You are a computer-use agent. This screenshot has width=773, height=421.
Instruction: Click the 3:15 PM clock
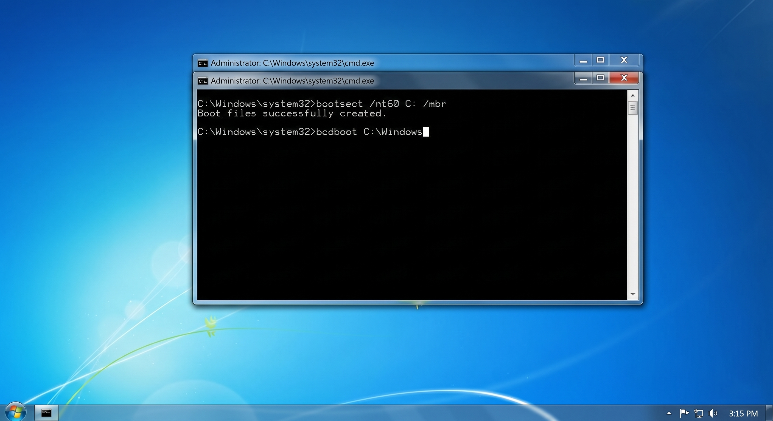click(x=743, y=414)
